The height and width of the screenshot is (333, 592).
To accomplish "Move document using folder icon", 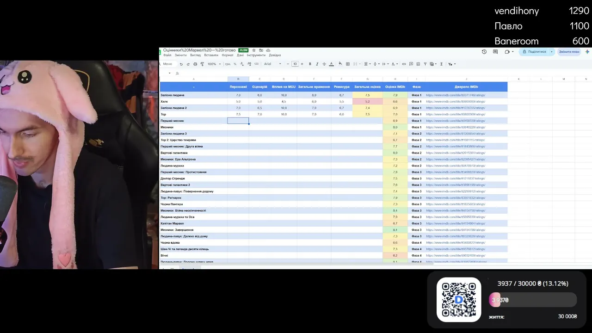I will click(x=261, y=50).
